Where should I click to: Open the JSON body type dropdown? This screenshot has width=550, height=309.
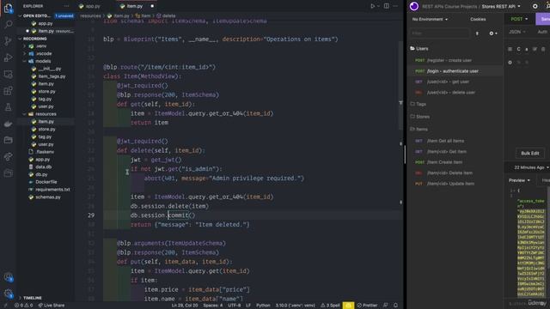point(517,32)
